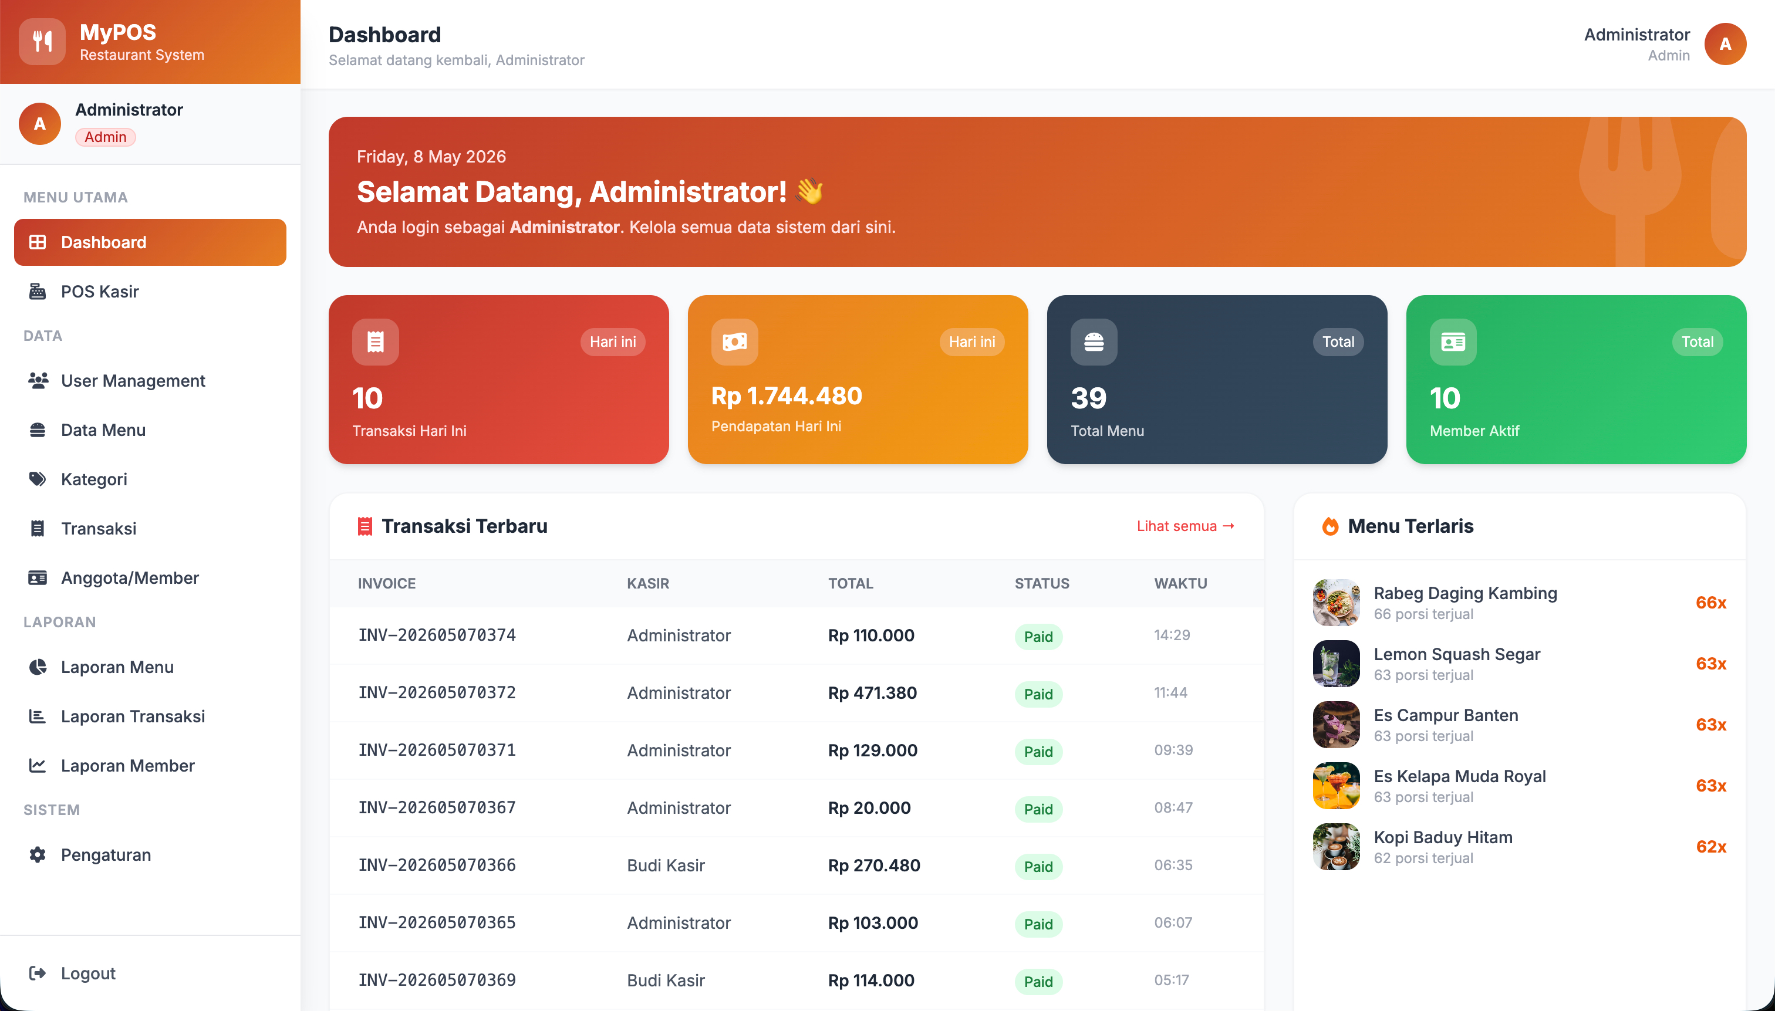Click the POS Kasir cash register icon

(38, 292)
